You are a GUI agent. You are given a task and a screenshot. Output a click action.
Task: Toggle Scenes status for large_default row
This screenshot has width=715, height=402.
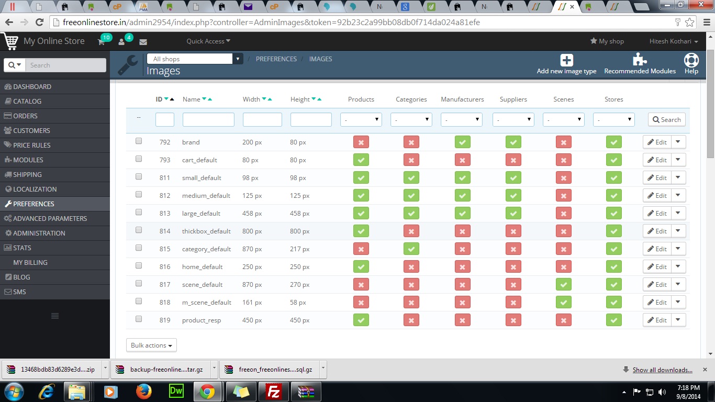(x=563, y=213)
